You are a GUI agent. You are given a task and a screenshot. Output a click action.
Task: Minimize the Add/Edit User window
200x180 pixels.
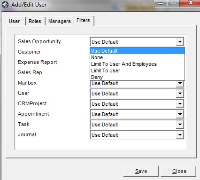coord(161,3)
